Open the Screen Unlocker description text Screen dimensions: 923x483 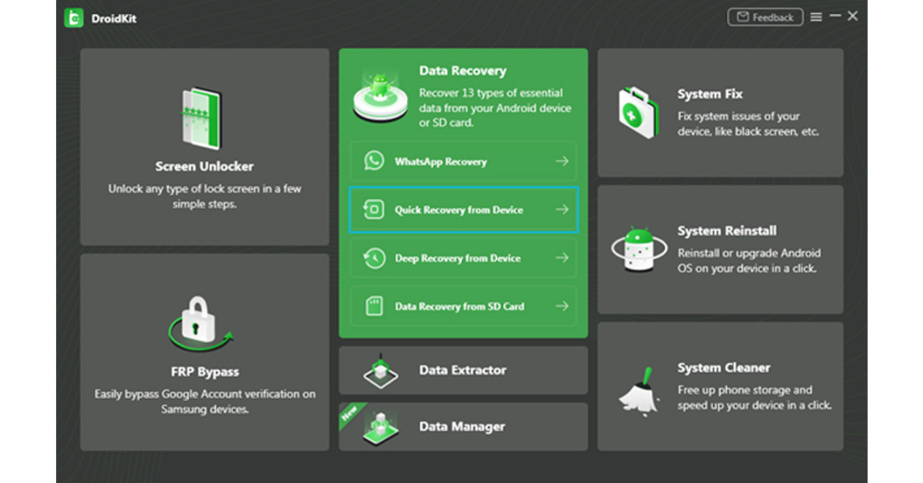(205, 196)
